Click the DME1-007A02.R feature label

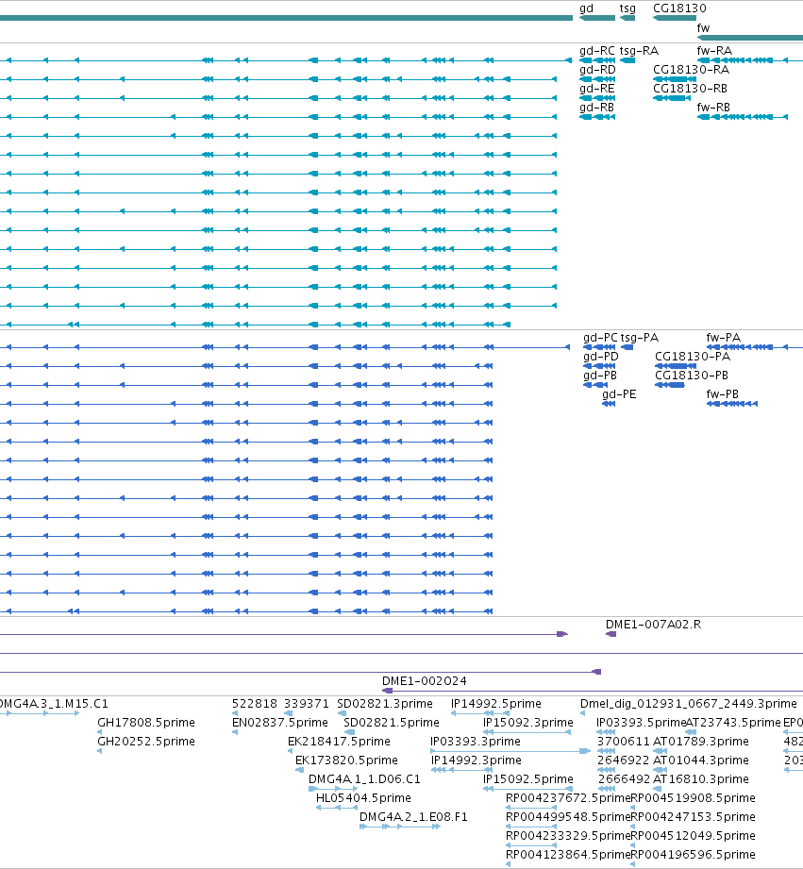click(653, 625)
